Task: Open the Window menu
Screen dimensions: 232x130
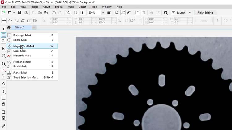Action: tap(107, 7)
